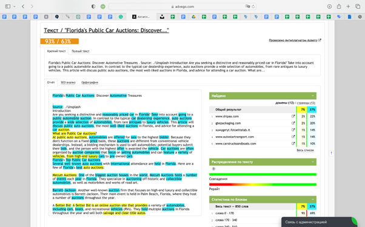
Task: Collapse the Статистика по блокам panel
Action: pyautogui.click(x=263, y=199)
